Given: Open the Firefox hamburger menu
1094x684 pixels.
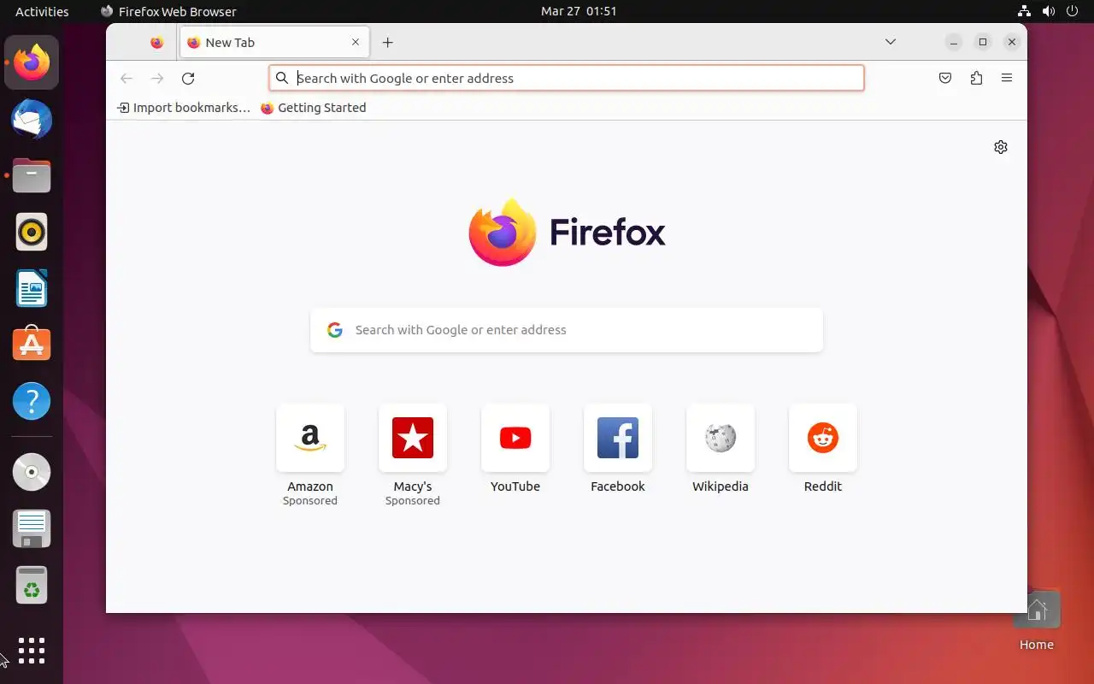Looking at the screenshot, I should point(1007,78).
